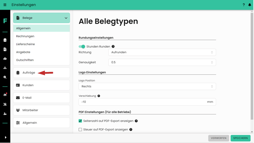254x143 pixels.
Task: Click the VERWERFEN button
Action: coord(219,138)
